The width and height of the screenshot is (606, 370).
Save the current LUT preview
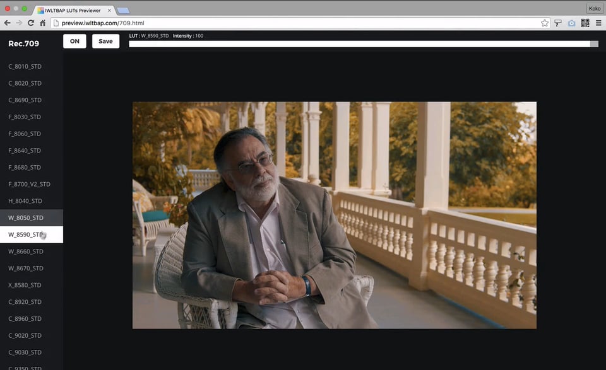coord(105,41)
